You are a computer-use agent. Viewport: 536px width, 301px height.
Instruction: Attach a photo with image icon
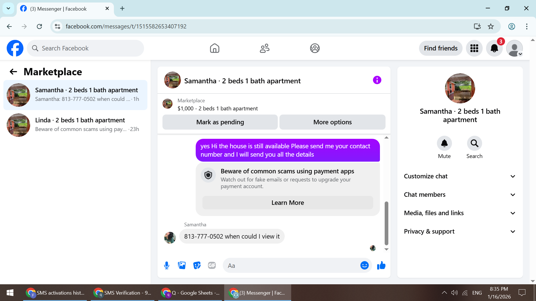[182, 265]
